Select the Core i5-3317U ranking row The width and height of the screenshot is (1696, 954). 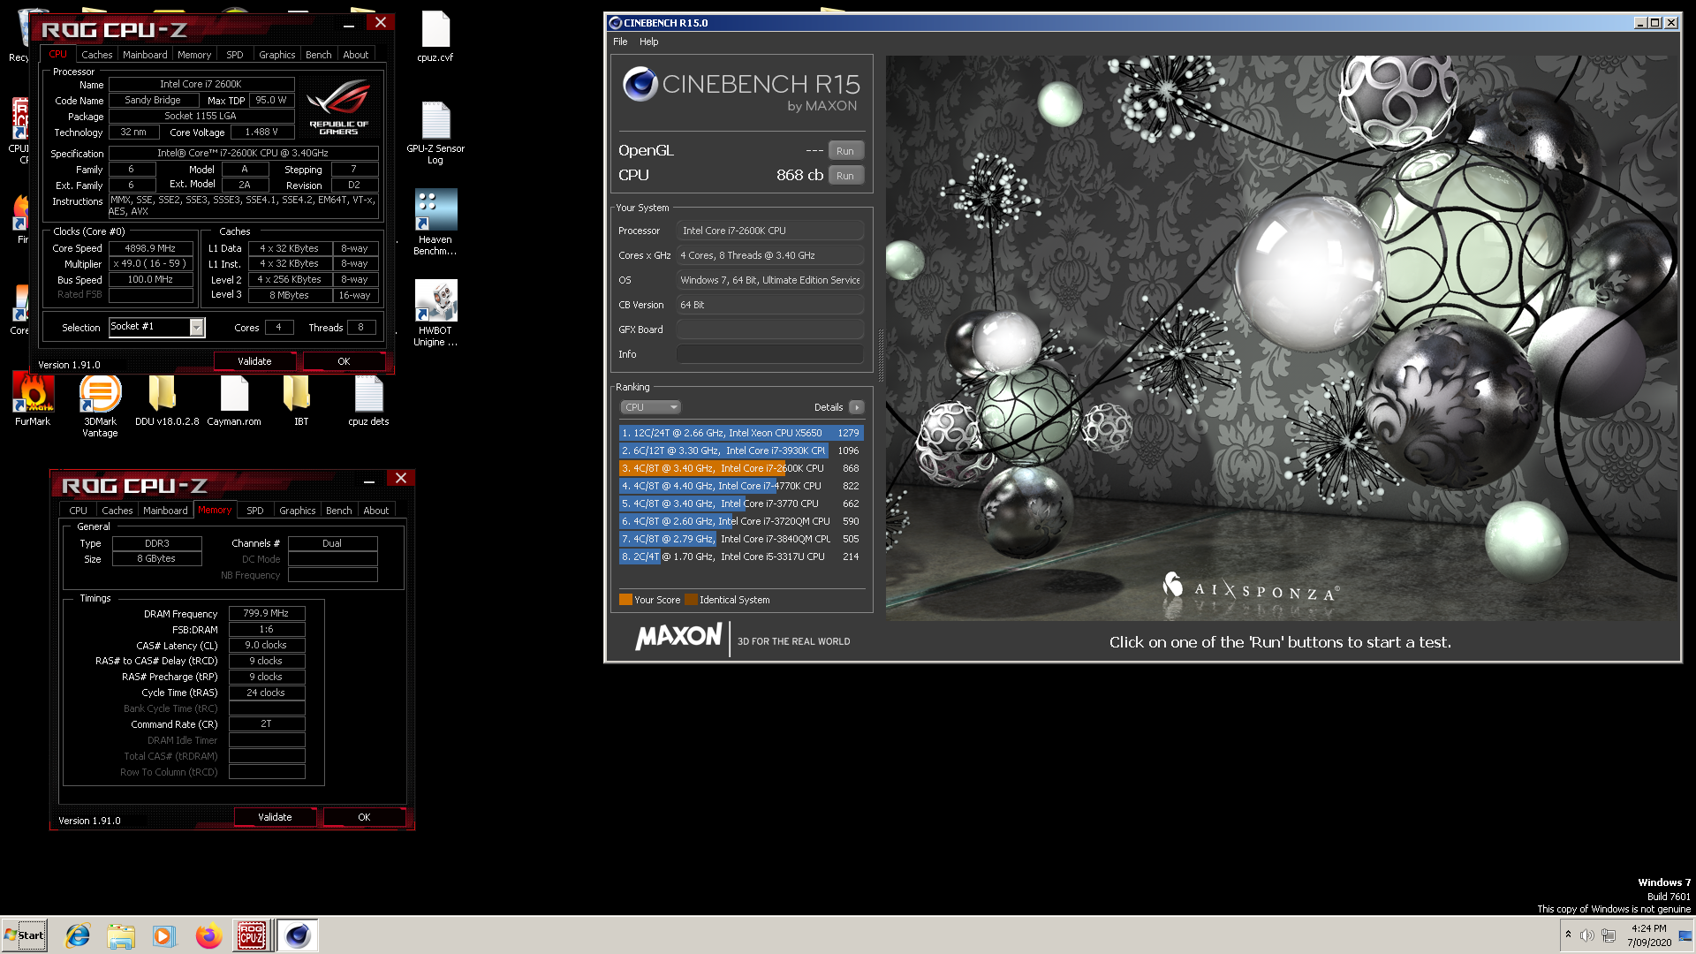740,556
